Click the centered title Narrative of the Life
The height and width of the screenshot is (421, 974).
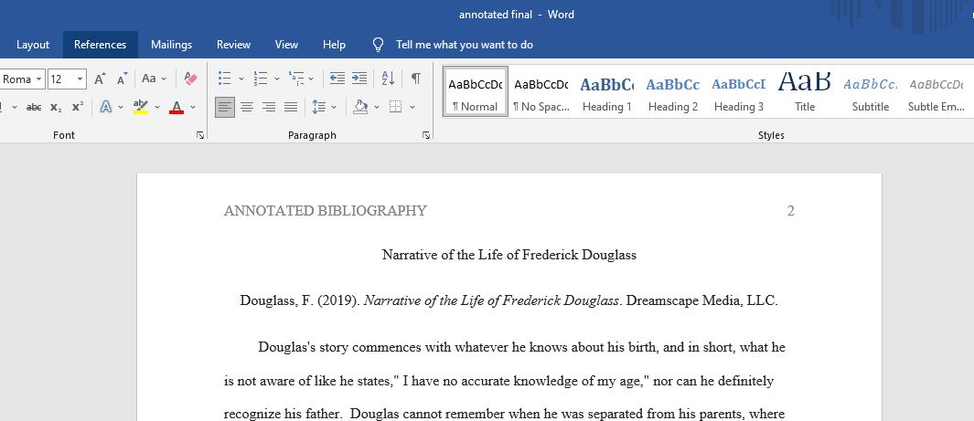coord(508,255)
